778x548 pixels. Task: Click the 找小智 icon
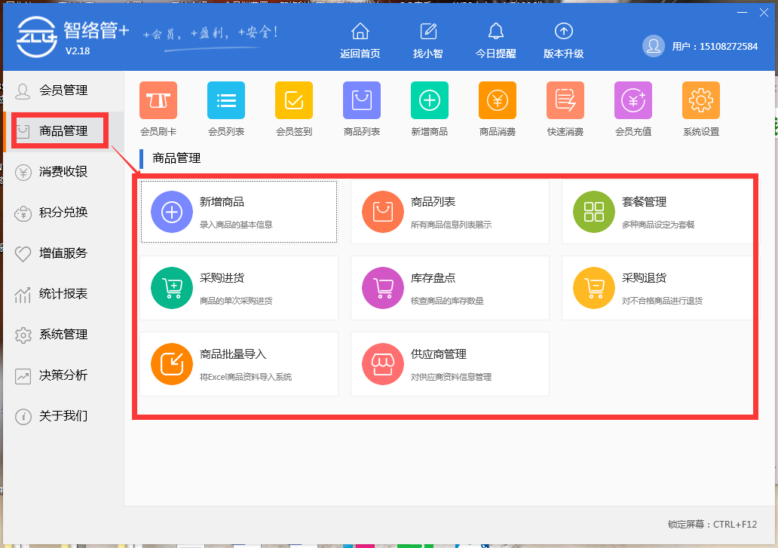click(x=428, y=38)
